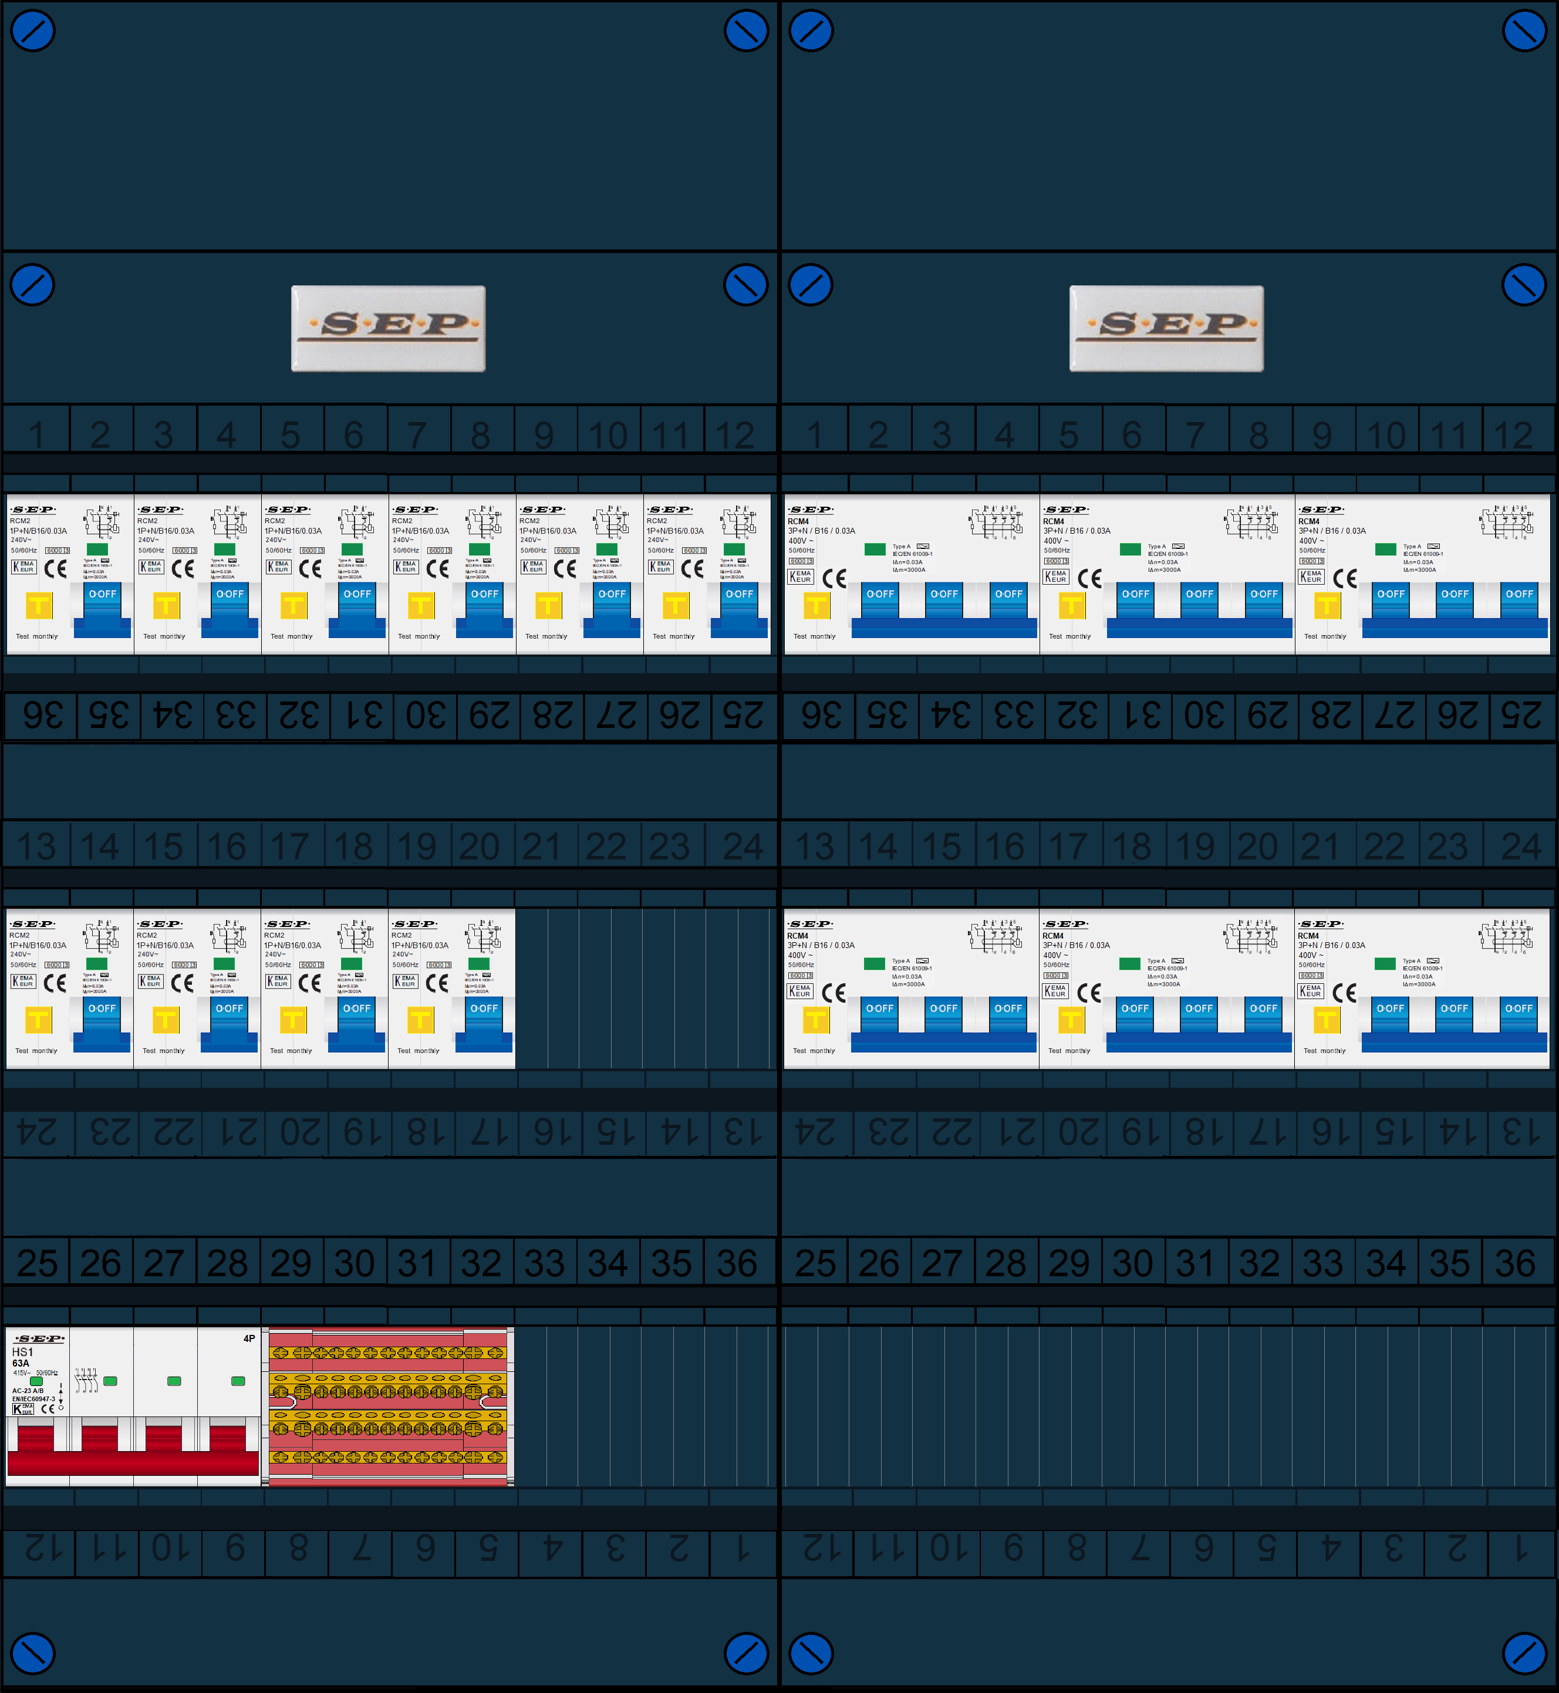Flip blue O-OFF switch on left panel RCM2 at modules 15-16
Screen dimensions: 1559x1693
(x=228, y=1024)
